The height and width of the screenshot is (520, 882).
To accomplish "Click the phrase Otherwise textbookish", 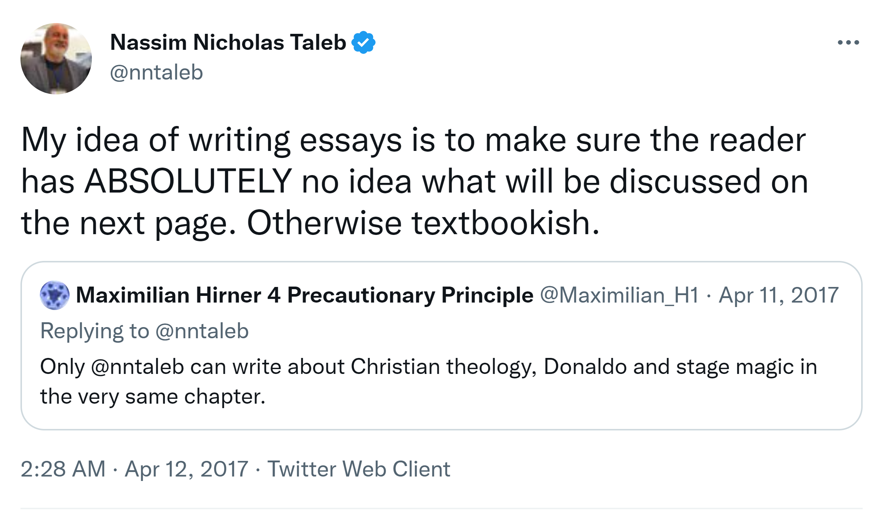I will (423, 223).
